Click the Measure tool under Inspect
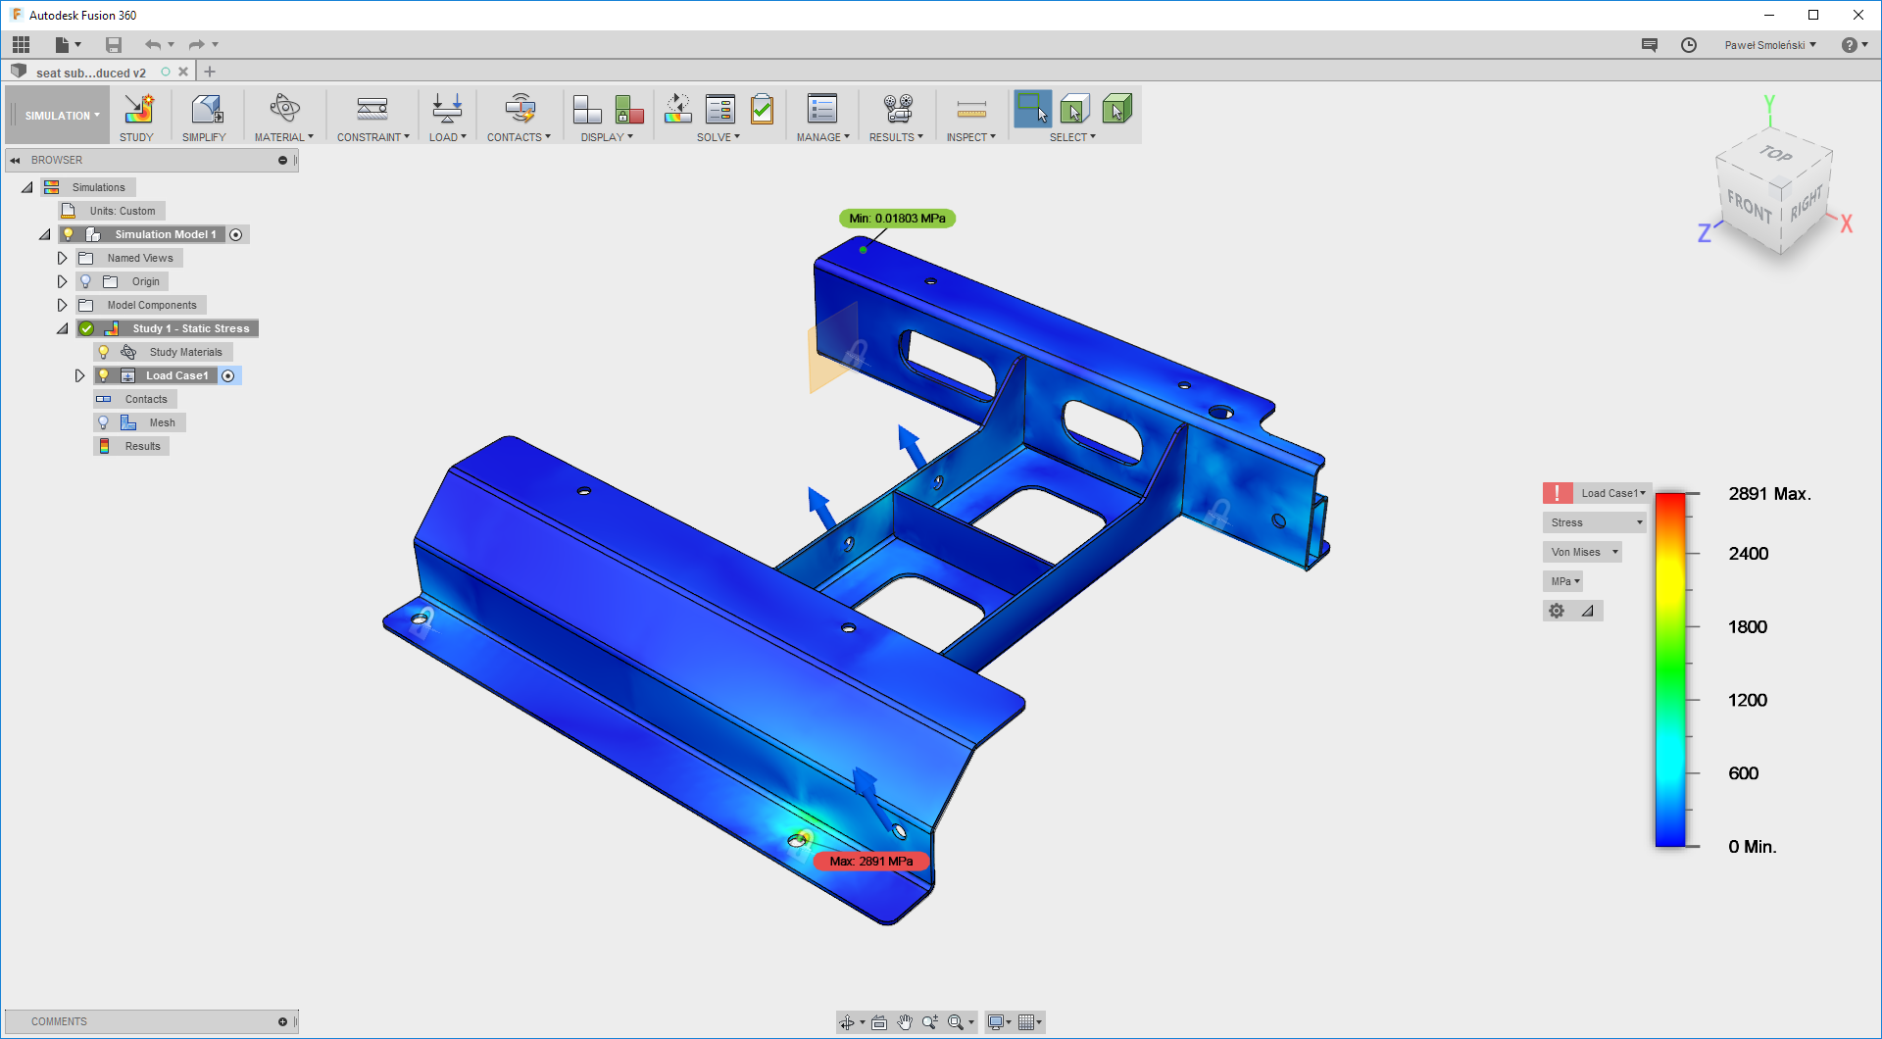 (970, 109)
